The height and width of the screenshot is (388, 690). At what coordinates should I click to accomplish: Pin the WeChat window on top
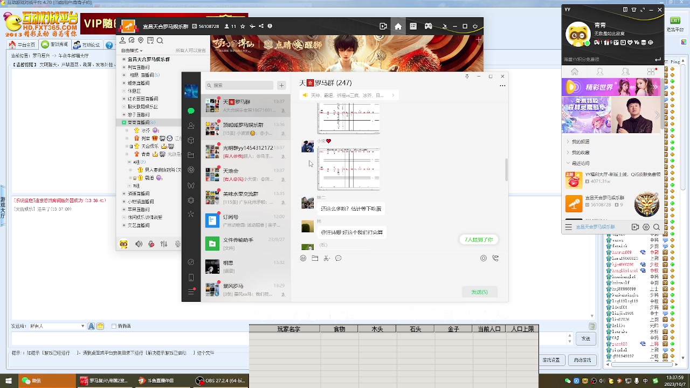467,77
